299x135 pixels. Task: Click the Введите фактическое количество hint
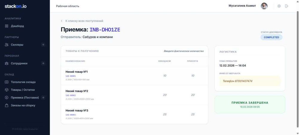tap(184, 51)
